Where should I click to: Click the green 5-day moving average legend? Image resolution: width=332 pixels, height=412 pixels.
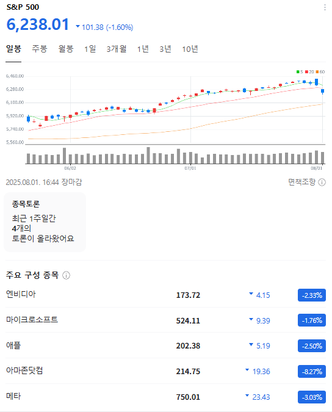click(x=300, y=72)
